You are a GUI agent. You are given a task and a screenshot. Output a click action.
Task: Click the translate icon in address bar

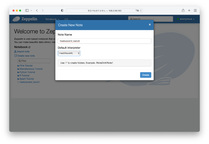click(137, 11)
